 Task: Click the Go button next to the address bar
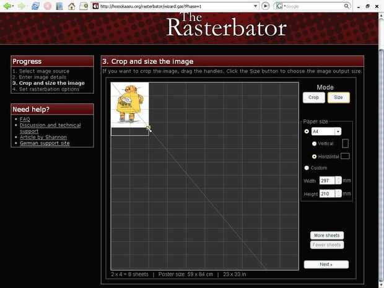266,6
